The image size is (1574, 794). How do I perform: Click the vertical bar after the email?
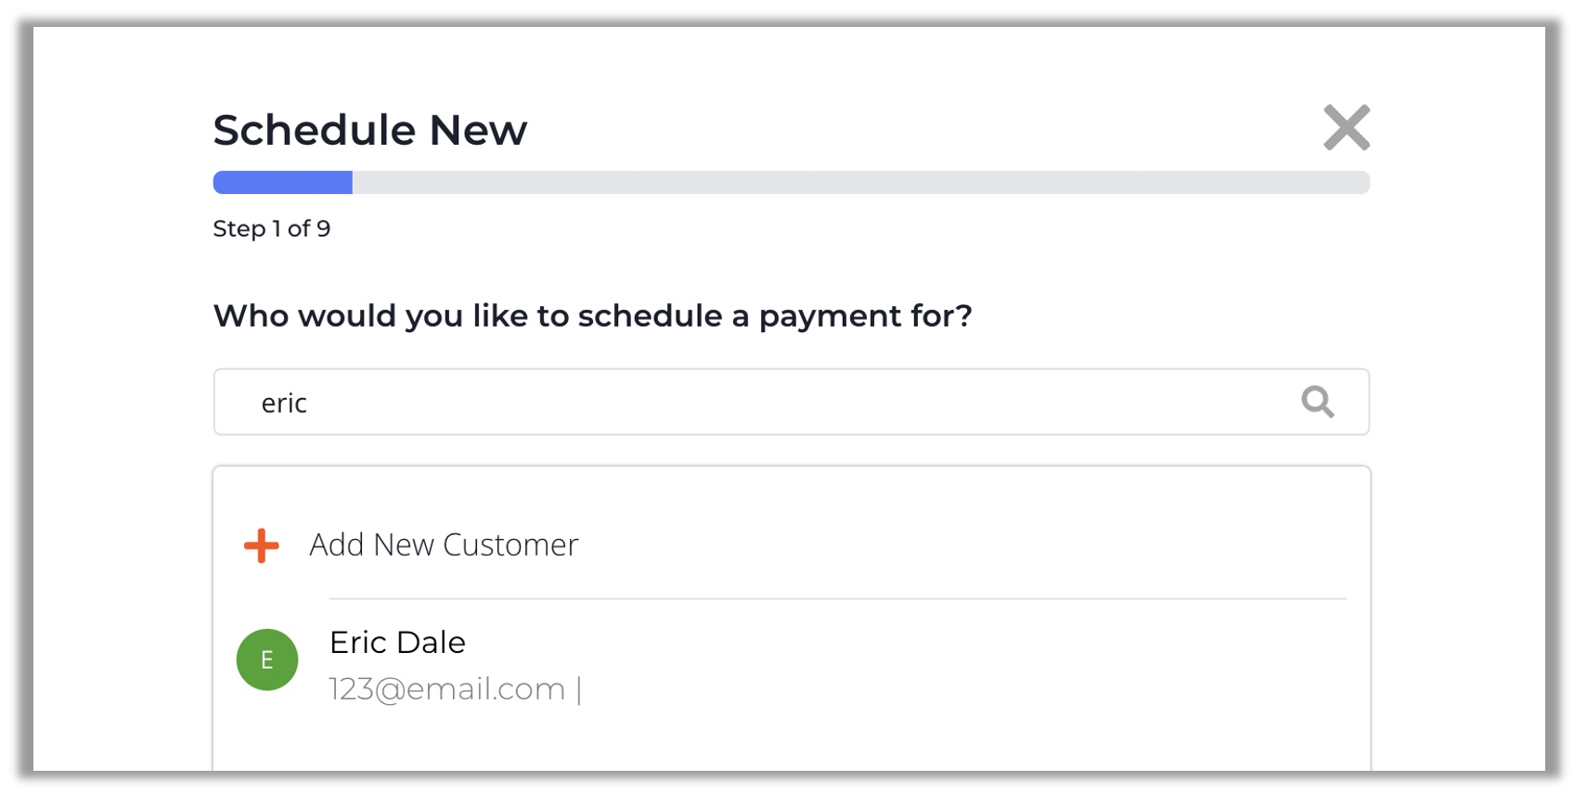pos(579,690)
